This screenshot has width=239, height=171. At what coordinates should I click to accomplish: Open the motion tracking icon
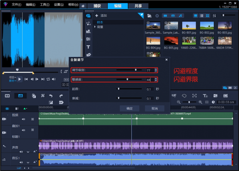(x=194, y=96)
